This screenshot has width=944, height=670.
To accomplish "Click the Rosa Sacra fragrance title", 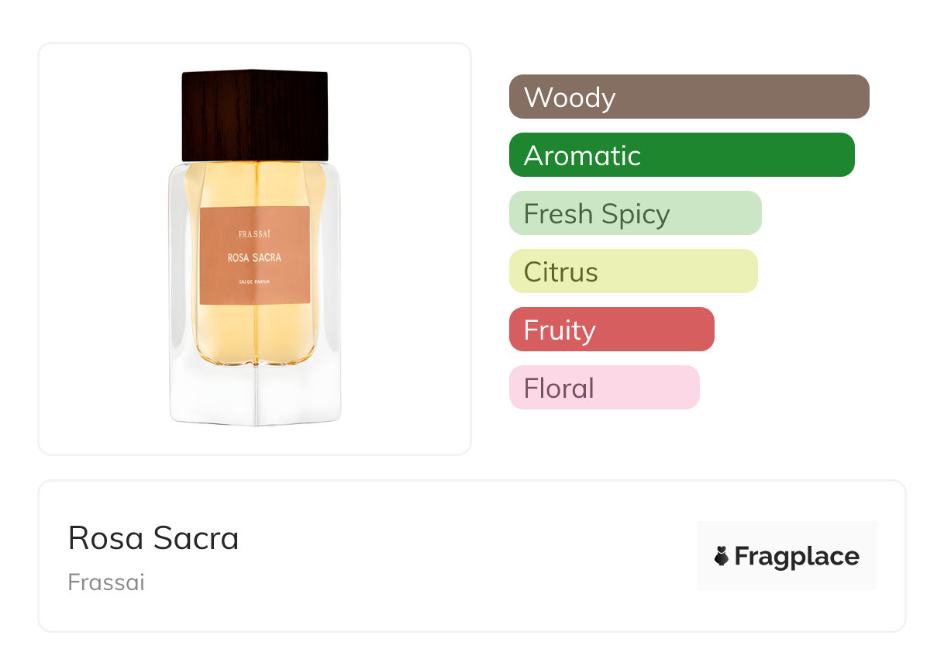I will tap(153, 538).
